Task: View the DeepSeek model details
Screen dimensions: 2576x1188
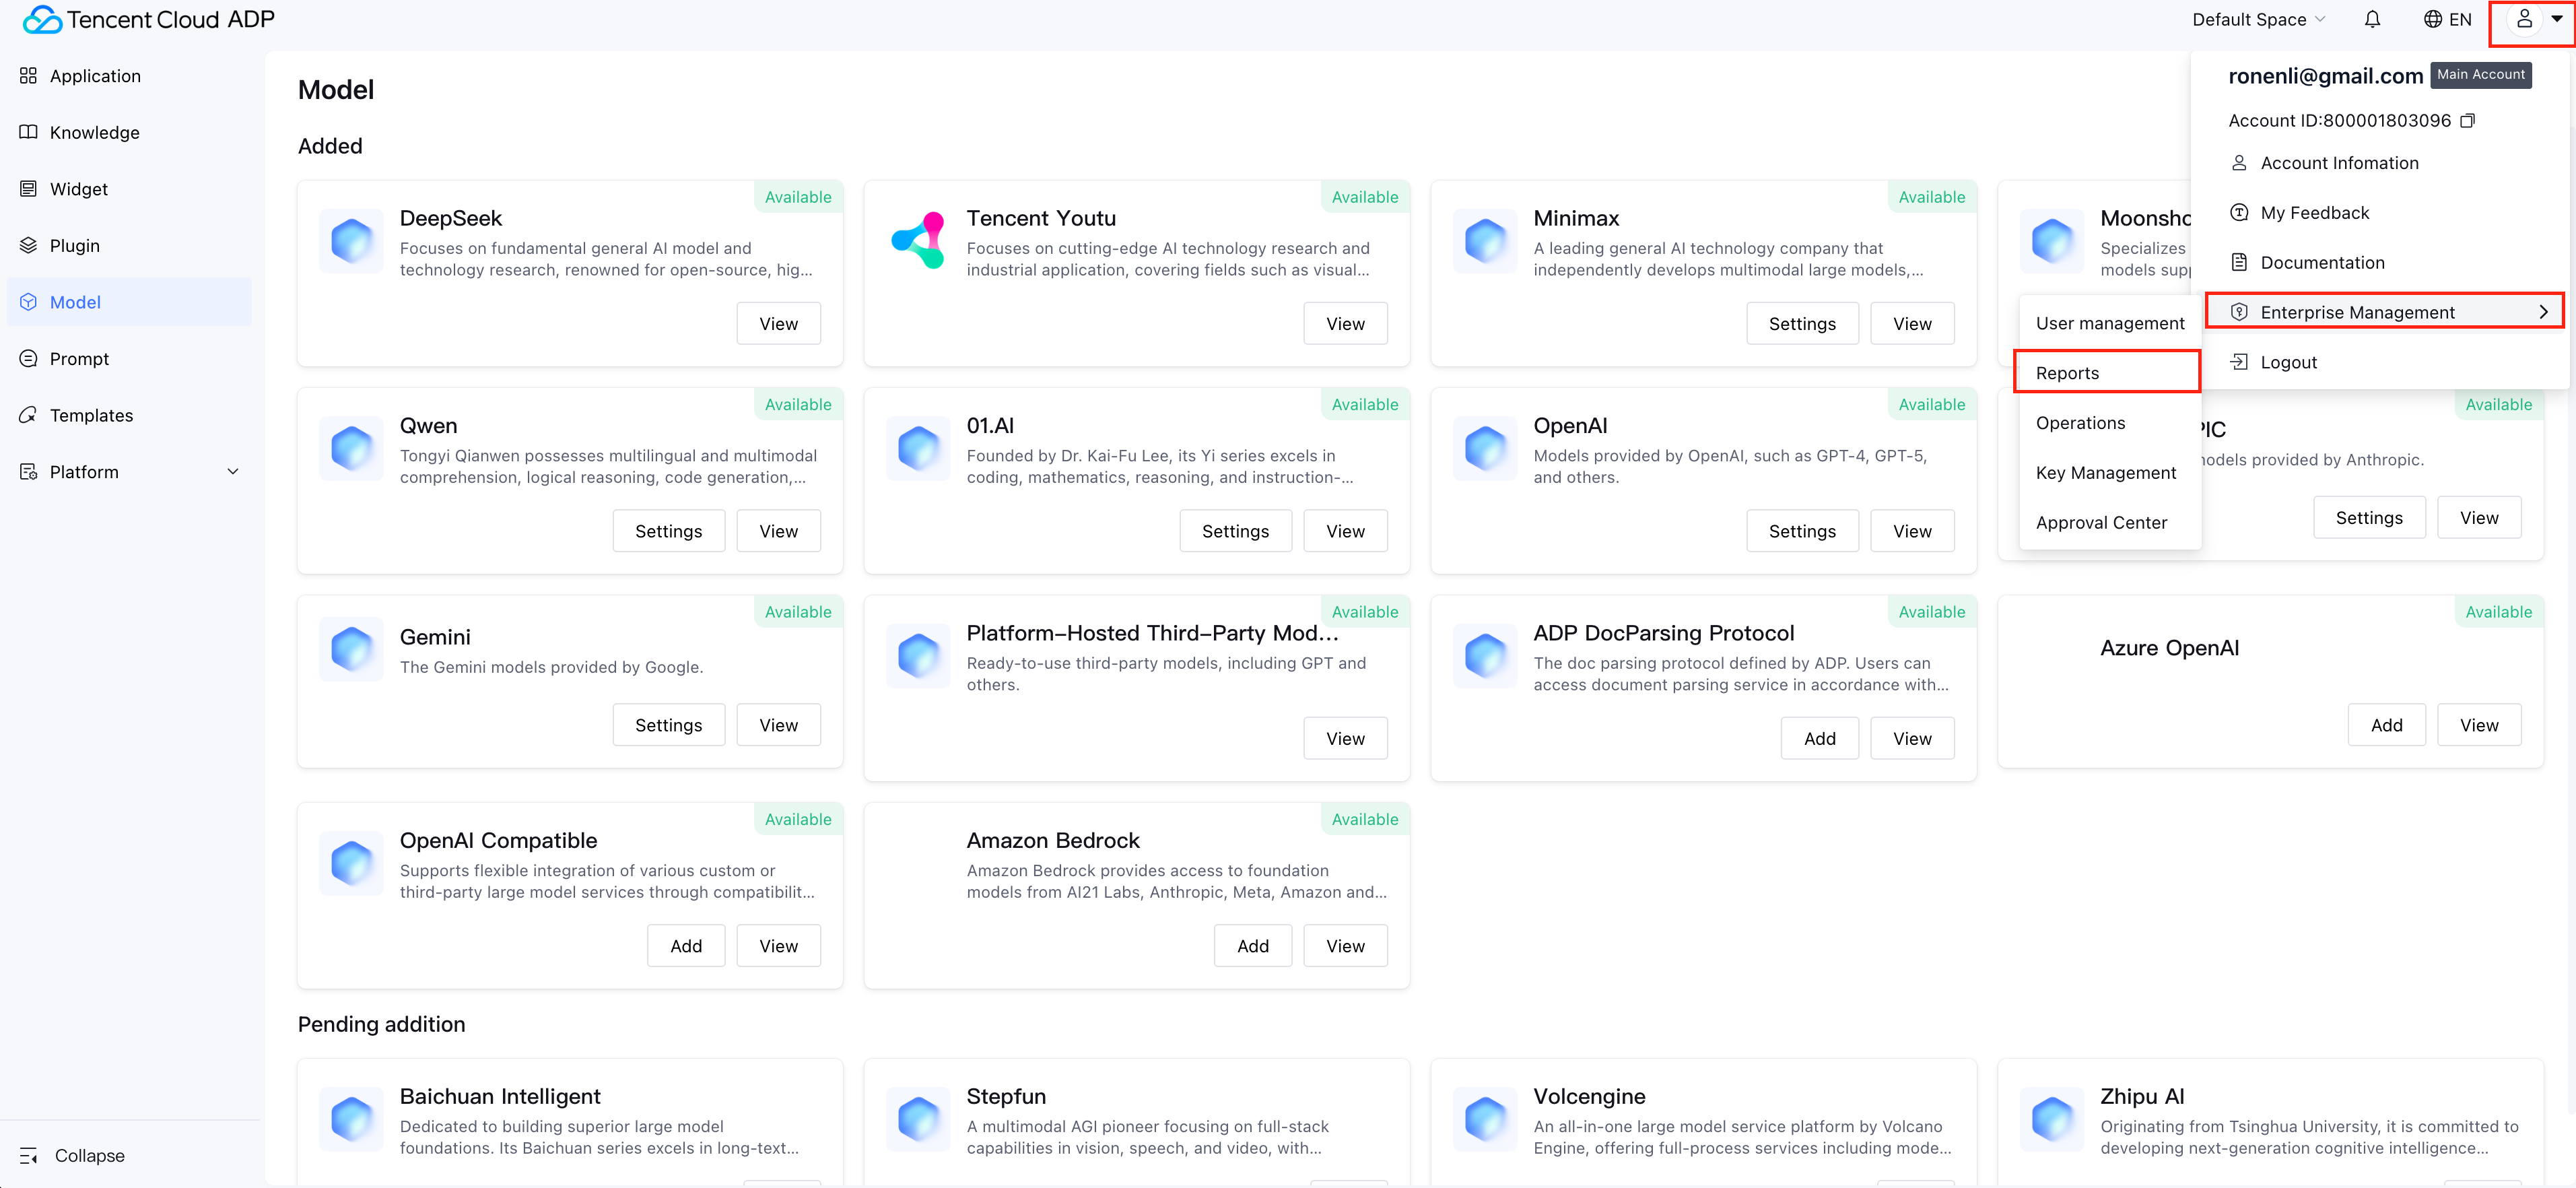Action: 778,324
